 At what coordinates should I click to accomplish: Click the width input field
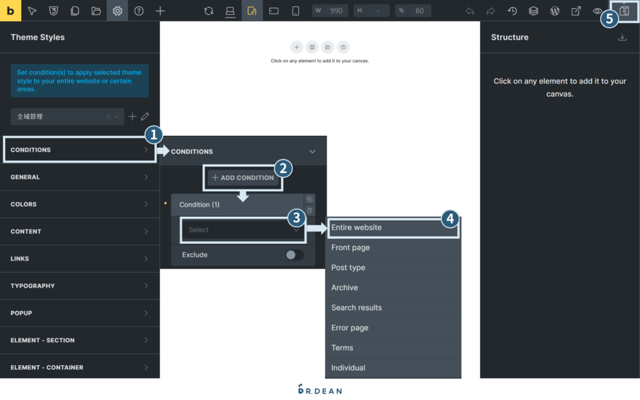click(x=335, y=11)
